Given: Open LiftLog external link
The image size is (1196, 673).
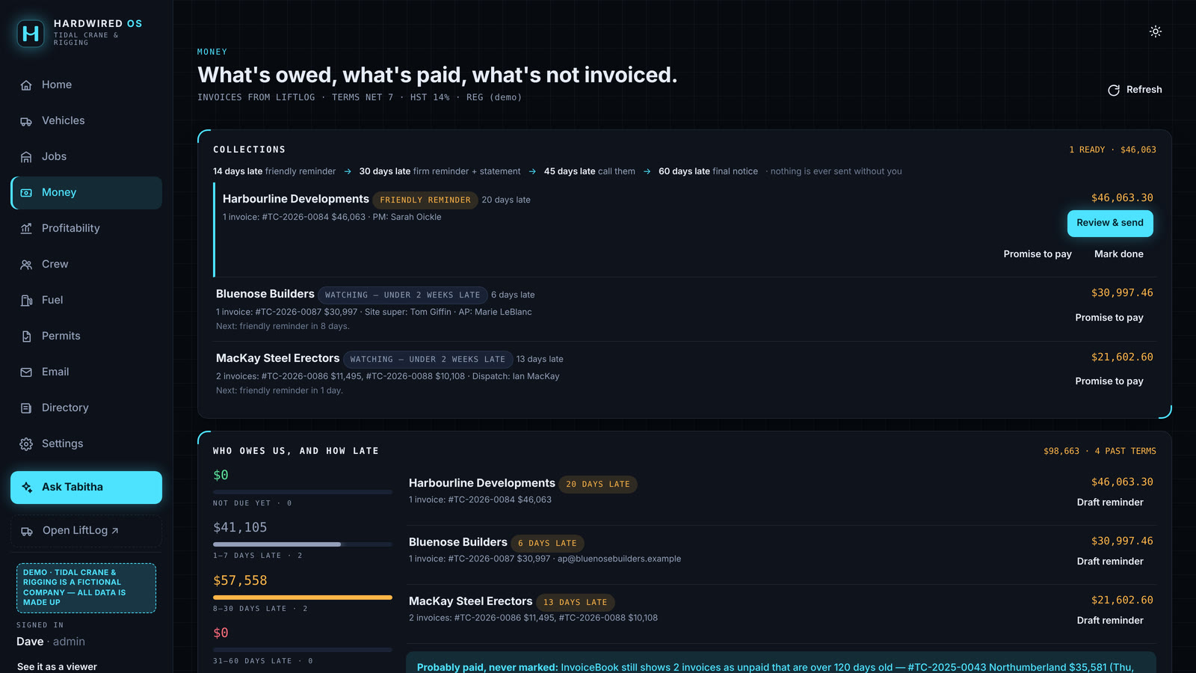Looking at the screenshot, I should click(87, 531).
